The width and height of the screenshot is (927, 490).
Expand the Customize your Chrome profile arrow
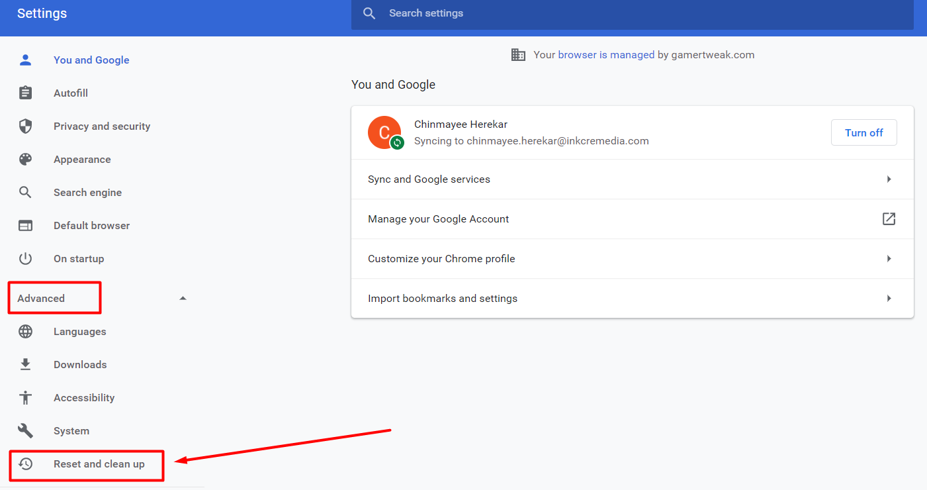coord(889,259)
